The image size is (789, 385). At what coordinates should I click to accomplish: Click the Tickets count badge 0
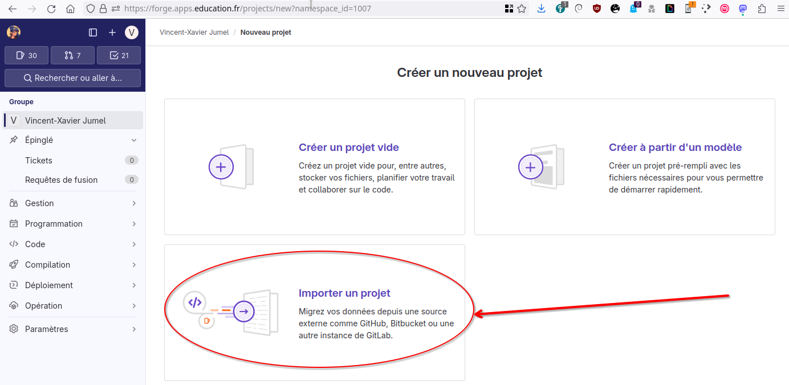[132, 161]
